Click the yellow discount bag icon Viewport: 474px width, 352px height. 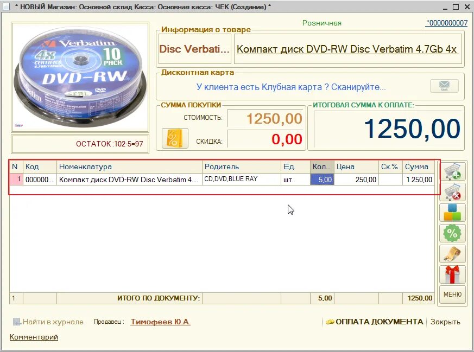point(175,138)
